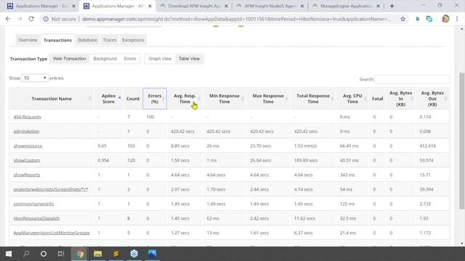Sort by Count column header
This screenshot has height=261, width=465.
tap(132, 99)
